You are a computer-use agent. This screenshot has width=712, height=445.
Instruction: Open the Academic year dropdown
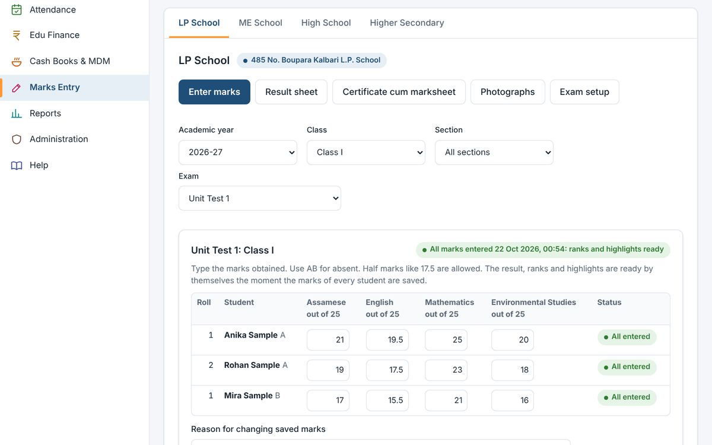coord(238,152)
